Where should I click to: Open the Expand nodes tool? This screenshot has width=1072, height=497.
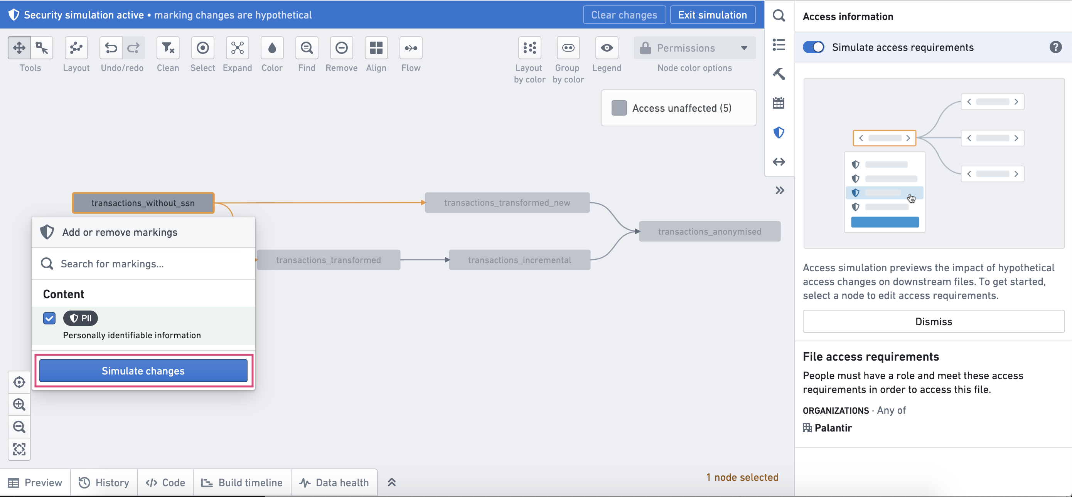pyautogui.click(x=237, y=48)
